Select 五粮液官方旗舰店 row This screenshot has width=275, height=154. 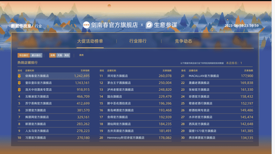[x=53, y=96]
